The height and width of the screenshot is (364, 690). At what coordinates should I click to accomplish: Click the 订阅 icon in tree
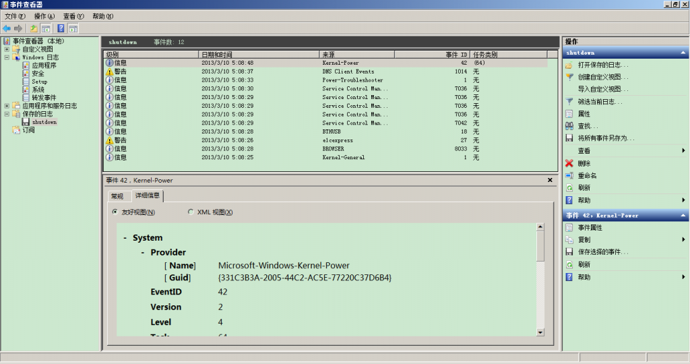click(x=16, y=130)
